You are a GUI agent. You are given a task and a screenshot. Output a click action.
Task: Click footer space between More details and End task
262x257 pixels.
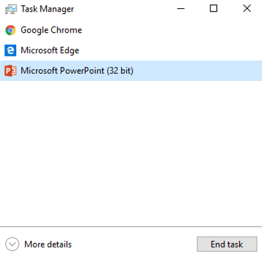coord(134,244)
